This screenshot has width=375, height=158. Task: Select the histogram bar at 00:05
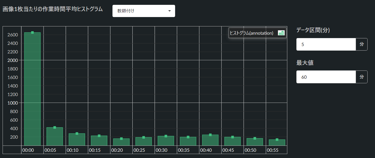click(55, 136)
